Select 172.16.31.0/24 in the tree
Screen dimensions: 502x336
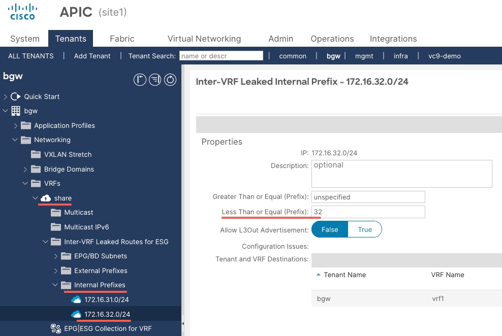tap(106, 299)
